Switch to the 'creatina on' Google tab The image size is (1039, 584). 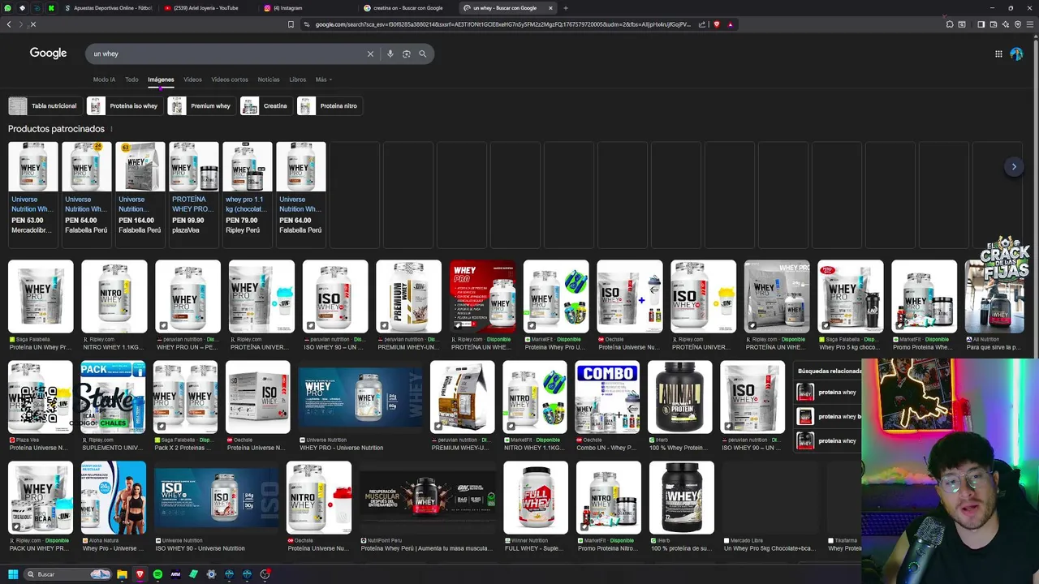[407, 8]
